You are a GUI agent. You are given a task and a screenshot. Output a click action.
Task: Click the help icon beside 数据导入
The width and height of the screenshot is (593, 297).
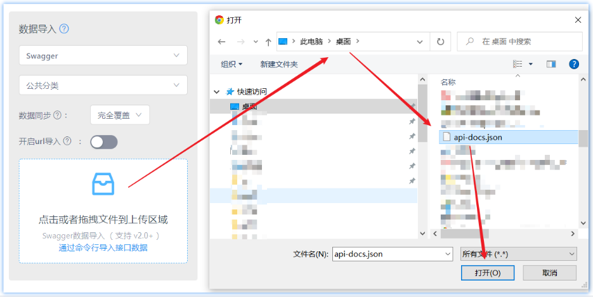[64, 29]
